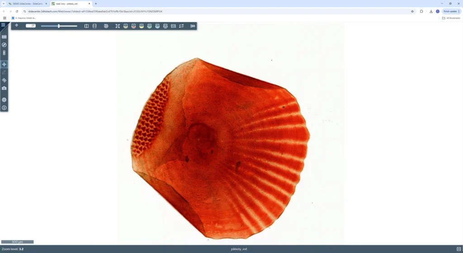463x253 pixels.
Task: Toggle the horizontal split view icon
Action: coord(94,26)
